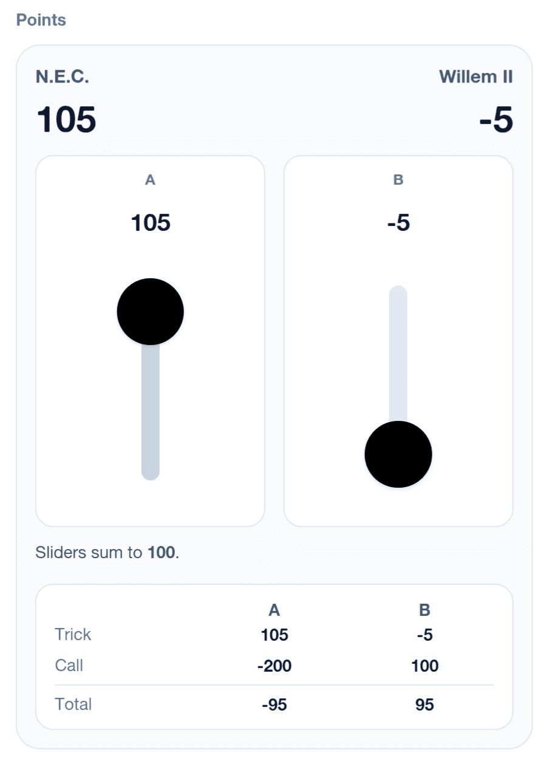
Task: Click the slider A round handle
Action: (151, 312)
